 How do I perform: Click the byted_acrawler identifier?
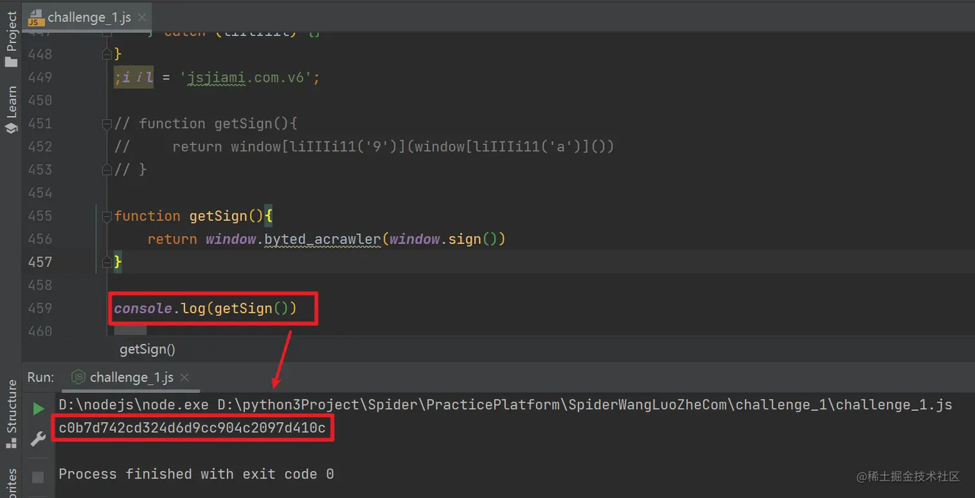click(x=322, y=240)
